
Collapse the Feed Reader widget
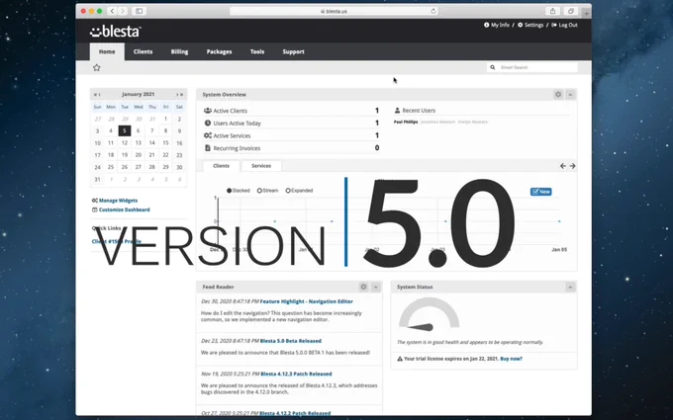[x=376, y=287]
